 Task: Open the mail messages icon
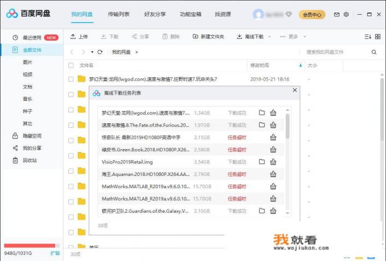click(x=337, y=15)
